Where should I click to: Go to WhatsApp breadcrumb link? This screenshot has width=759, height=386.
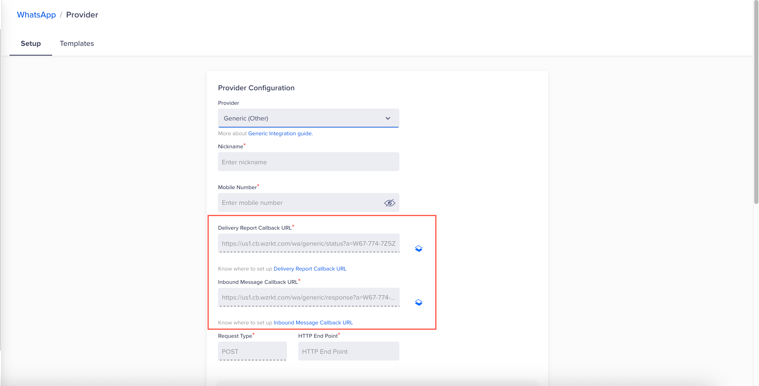tap(36, 15)
